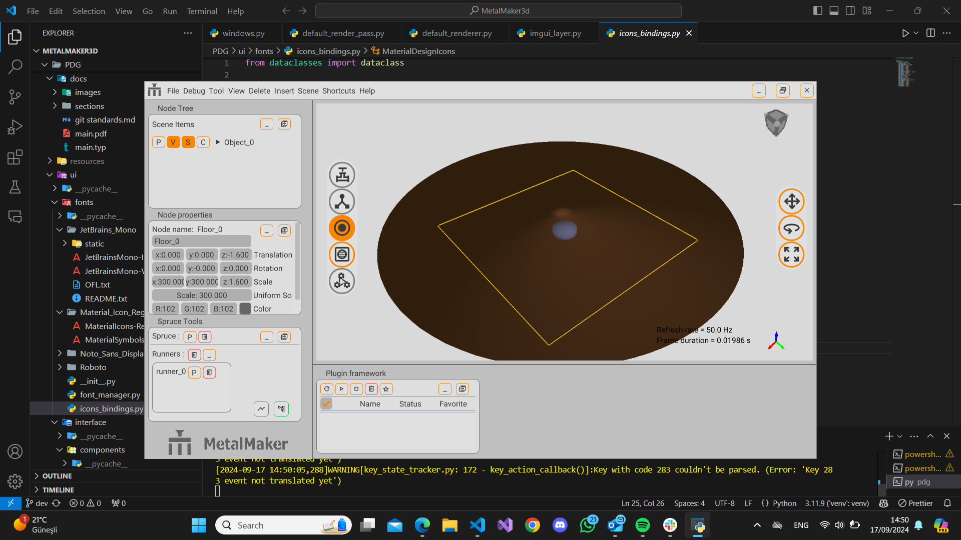Toggle the layered-disc tool in the viewport toolbar

342,254
